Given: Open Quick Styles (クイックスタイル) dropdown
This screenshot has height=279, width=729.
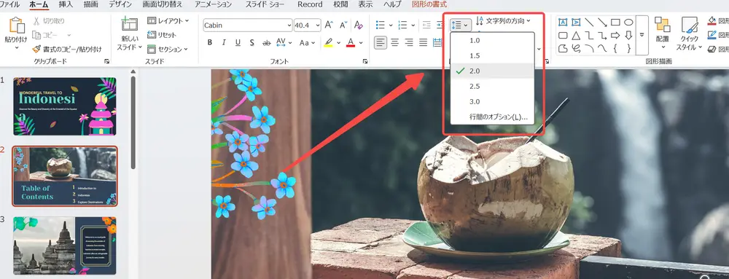Looking at the screenshot, I should (x=689, y=34).
